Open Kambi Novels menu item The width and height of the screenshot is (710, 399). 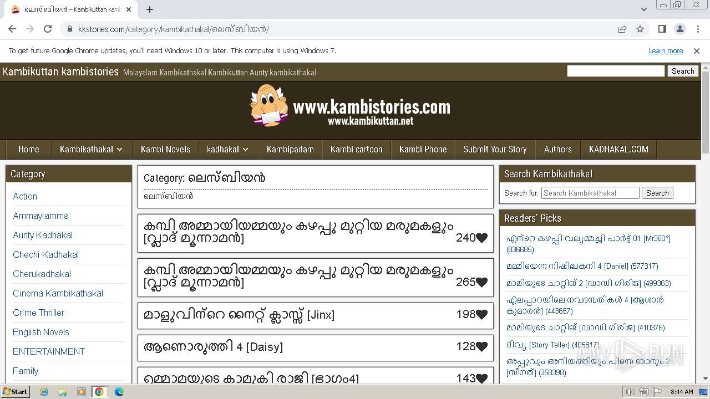coord(165,149)
